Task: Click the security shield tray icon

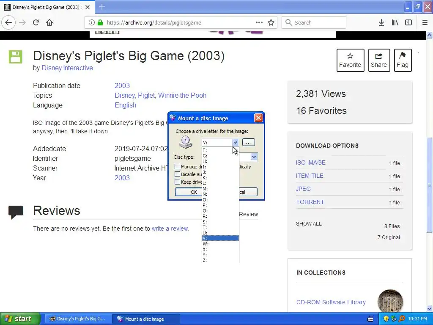Action: coord(386,319)
